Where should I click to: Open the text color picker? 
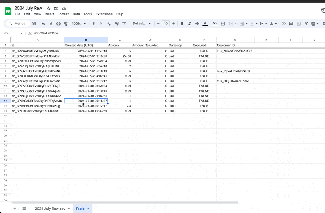tap(205, 24)
